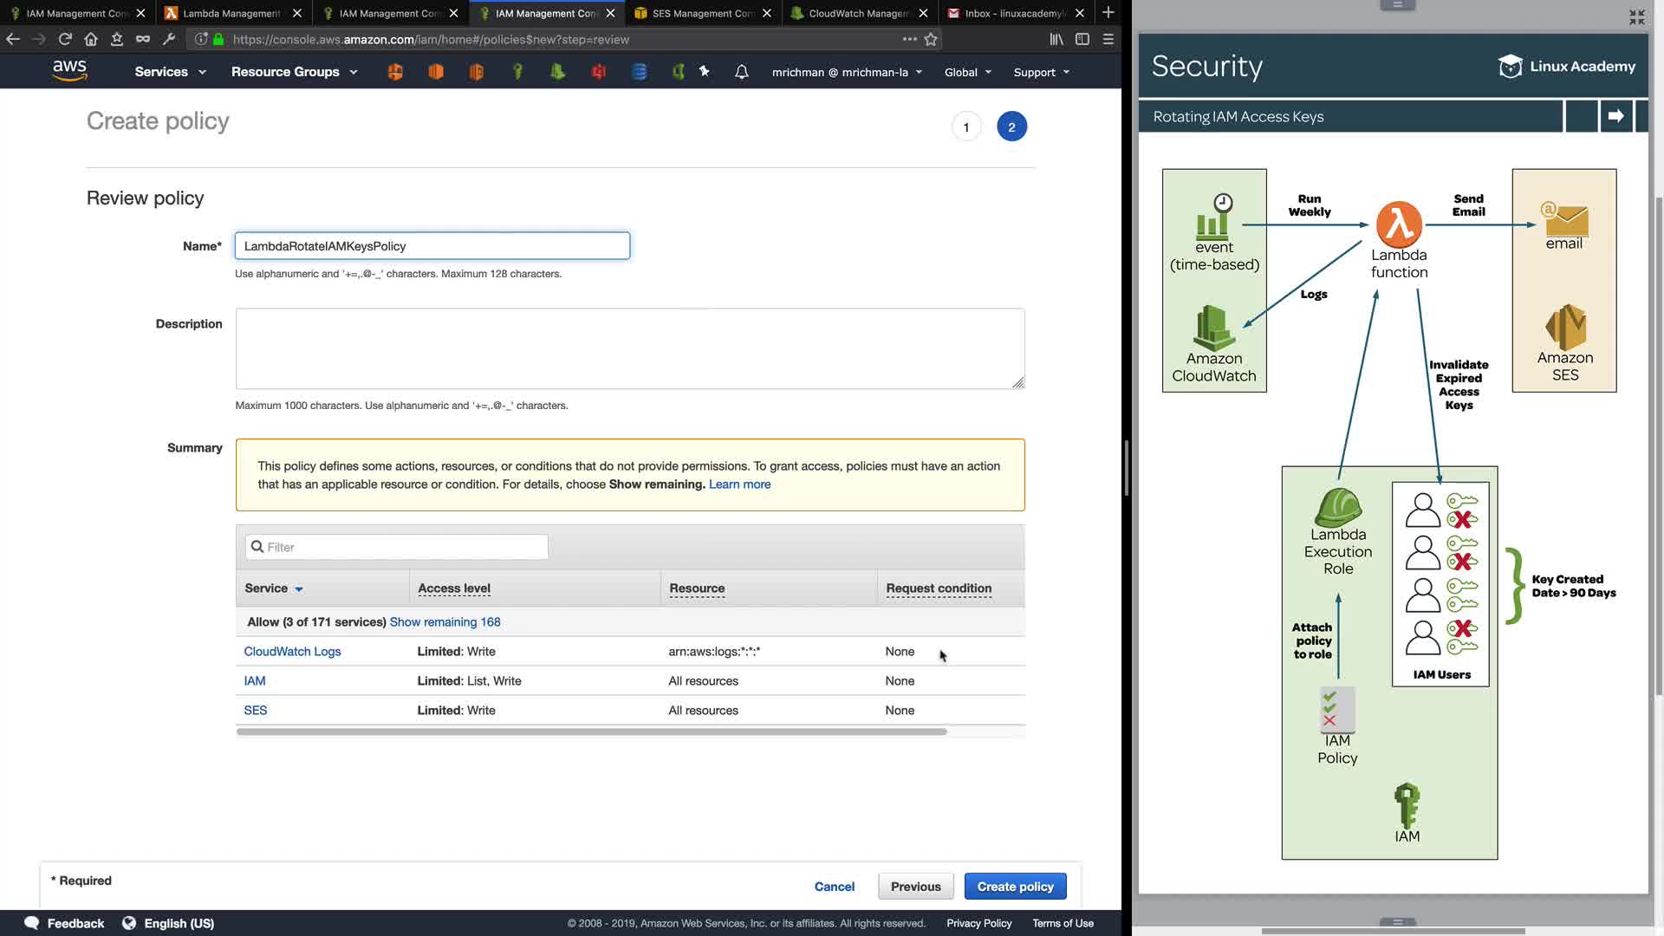Click the horizontal scrollbar under summary table
1664x936 pixels.
coord(591,732)
